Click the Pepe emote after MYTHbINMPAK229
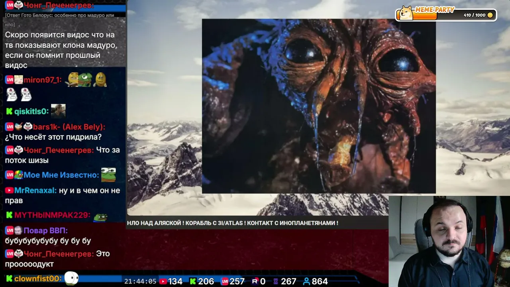The width and height of the screenshot is (510, 287). coord(100,217)
